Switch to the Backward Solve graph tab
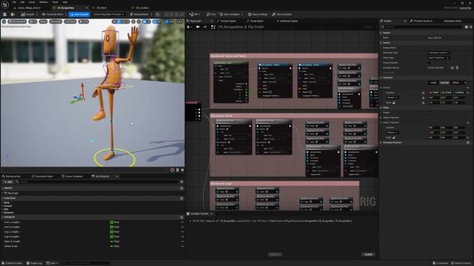Image resolution: width=474 pixels, height=266 pixels. (x=287, y=21)
